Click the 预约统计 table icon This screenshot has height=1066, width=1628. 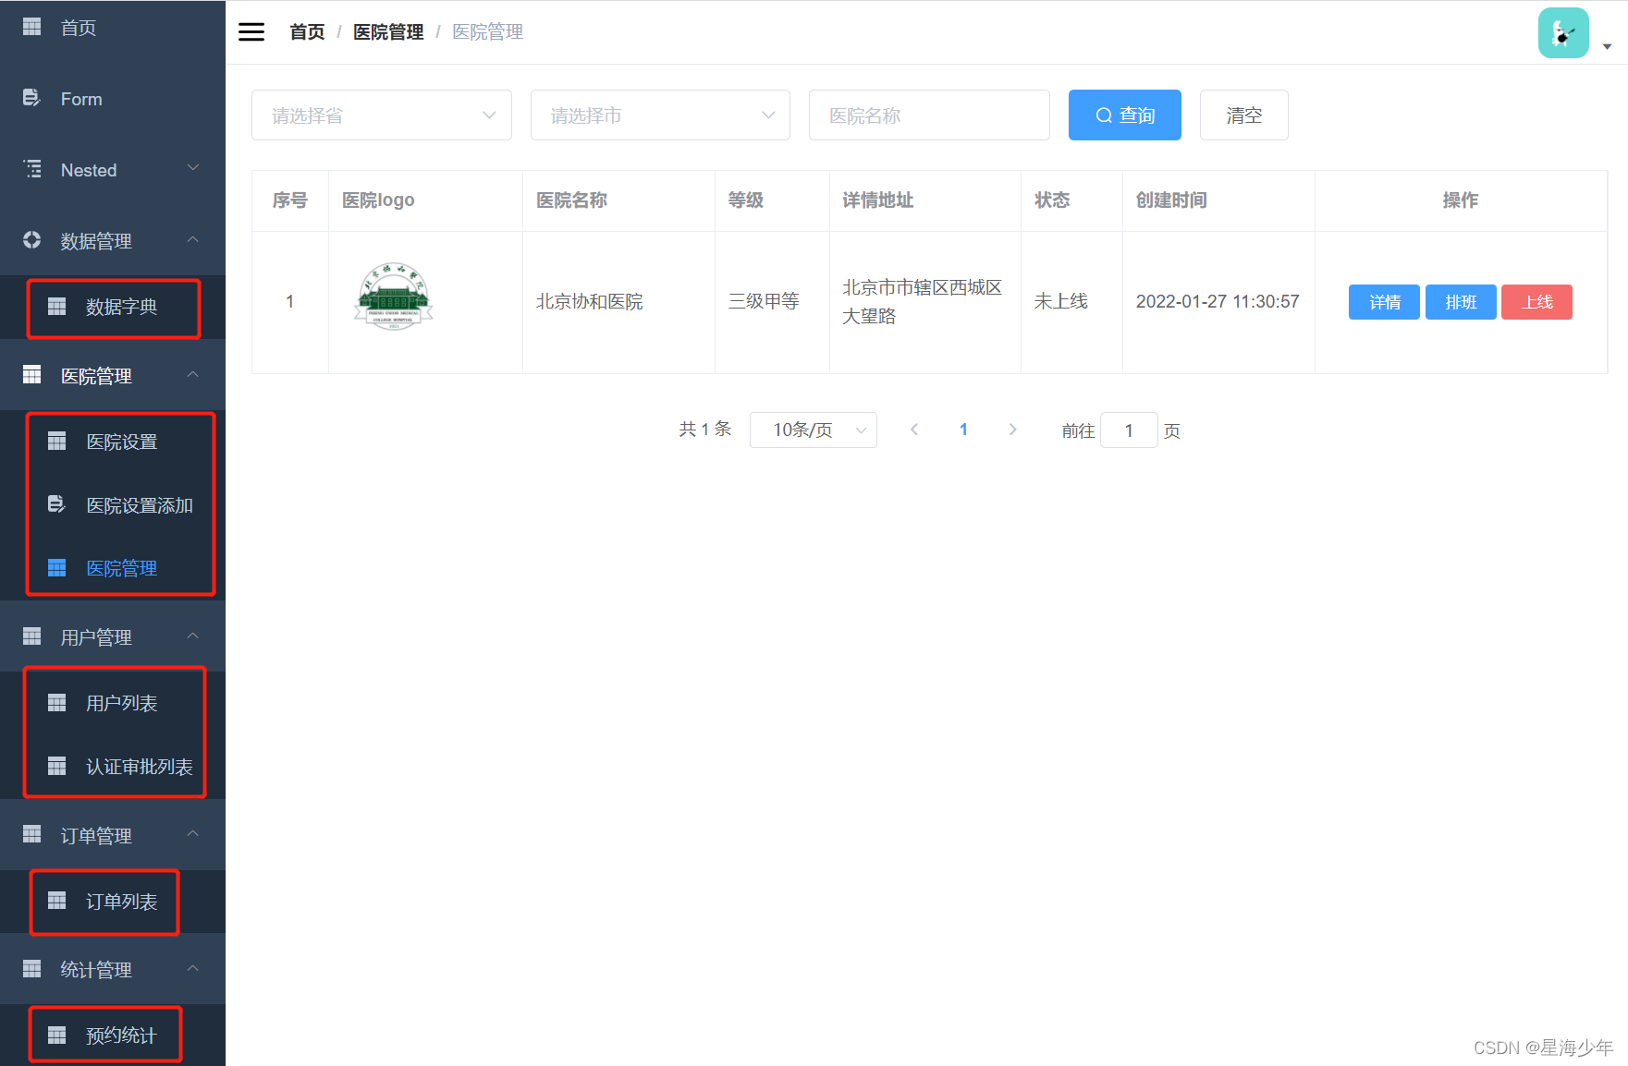57,1036
